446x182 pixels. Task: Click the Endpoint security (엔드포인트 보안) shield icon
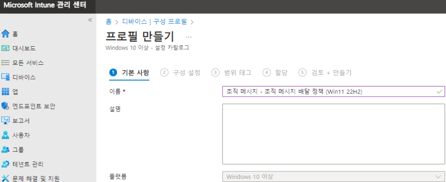(6, 106)
